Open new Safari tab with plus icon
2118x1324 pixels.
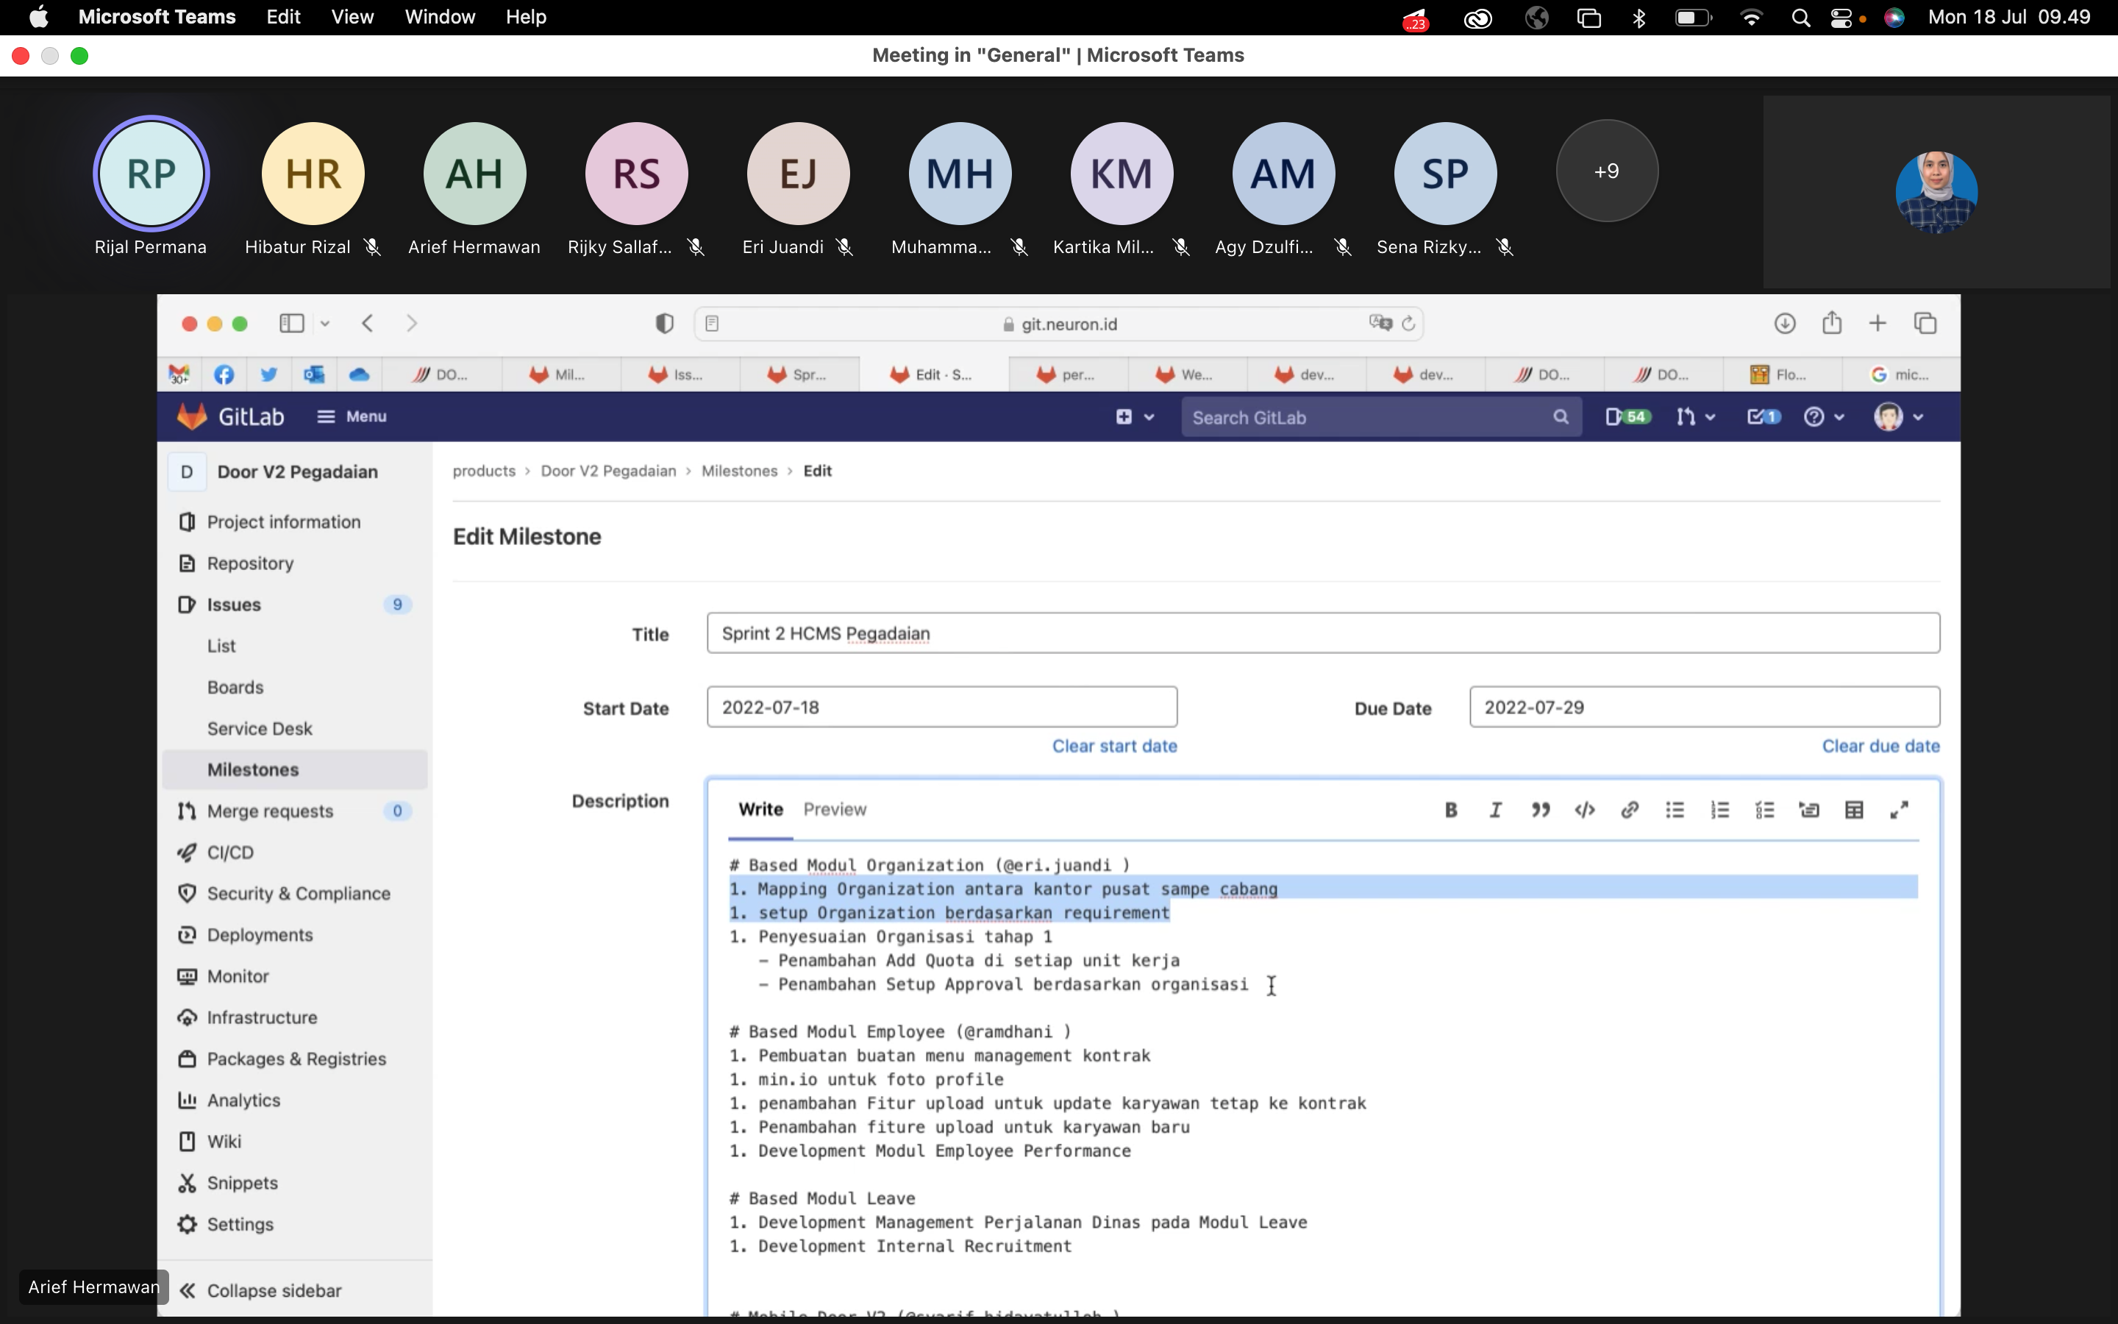point(1878,323)
